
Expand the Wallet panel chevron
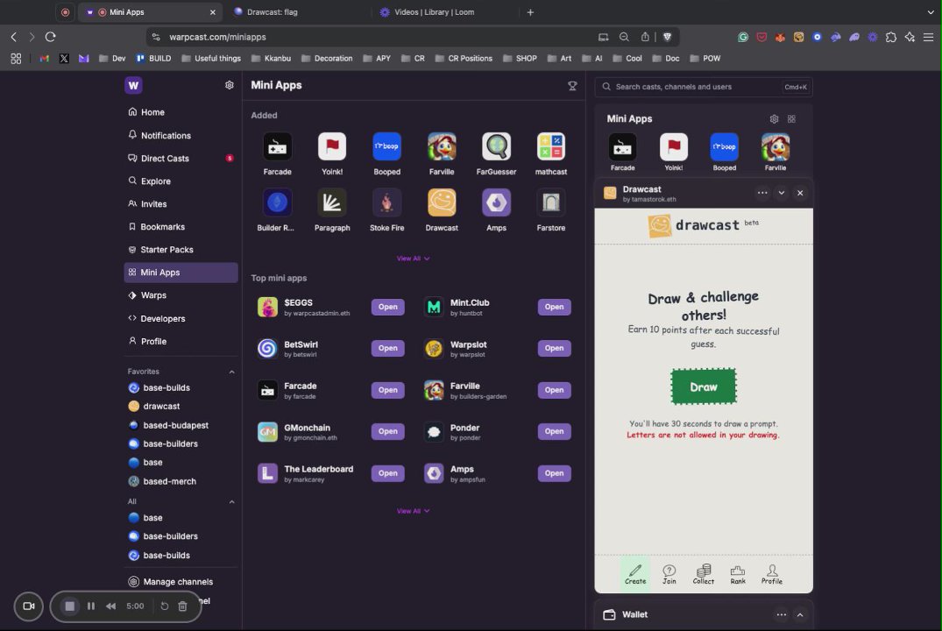tap(800, 614)
